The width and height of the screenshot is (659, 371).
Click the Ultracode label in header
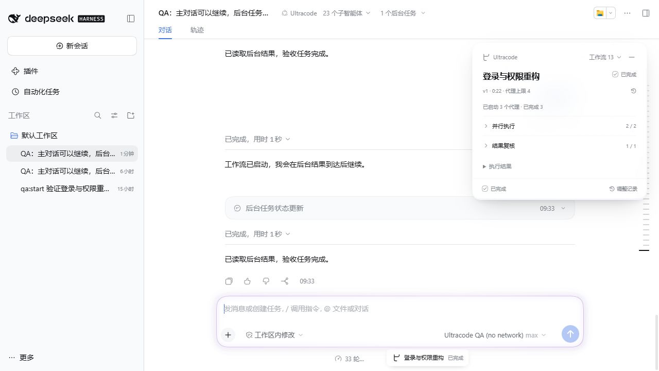pos(299,13)
